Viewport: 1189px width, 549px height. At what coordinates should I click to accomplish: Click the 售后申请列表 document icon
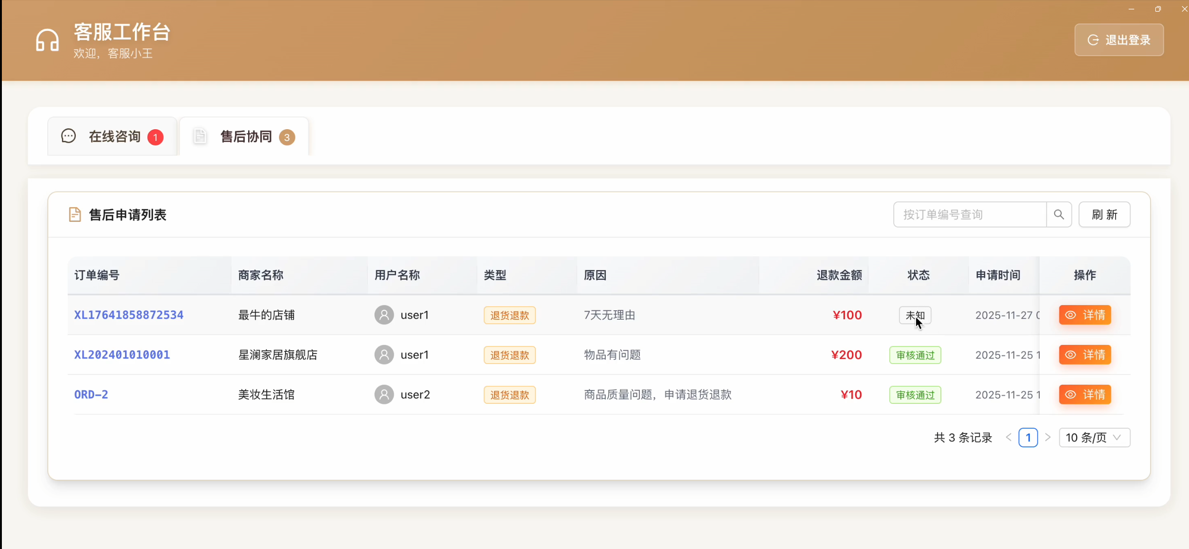click(x=74, y=214)
